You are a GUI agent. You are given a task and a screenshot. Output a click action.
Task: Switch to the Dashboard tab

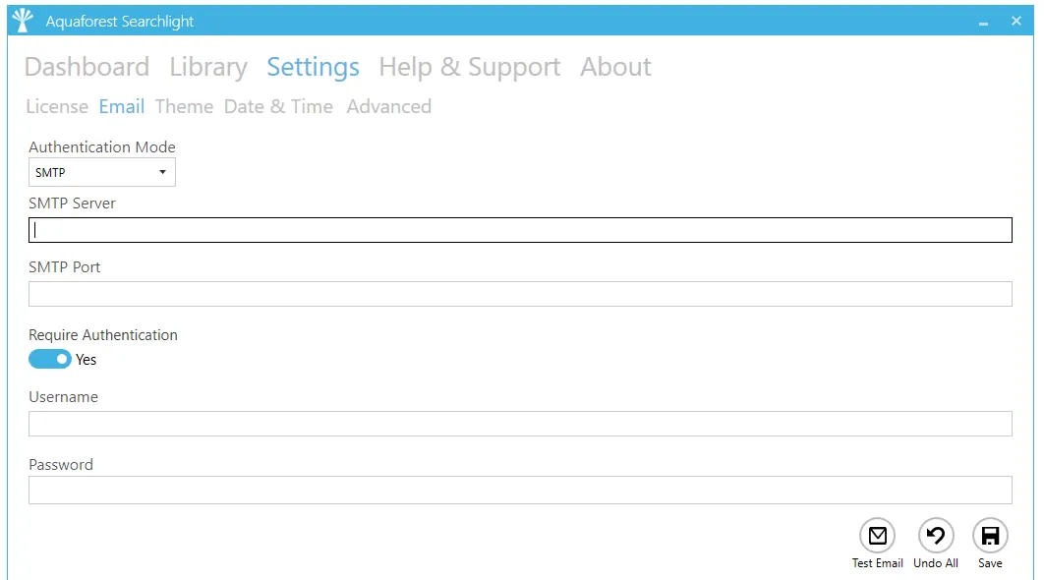[87, 67]
